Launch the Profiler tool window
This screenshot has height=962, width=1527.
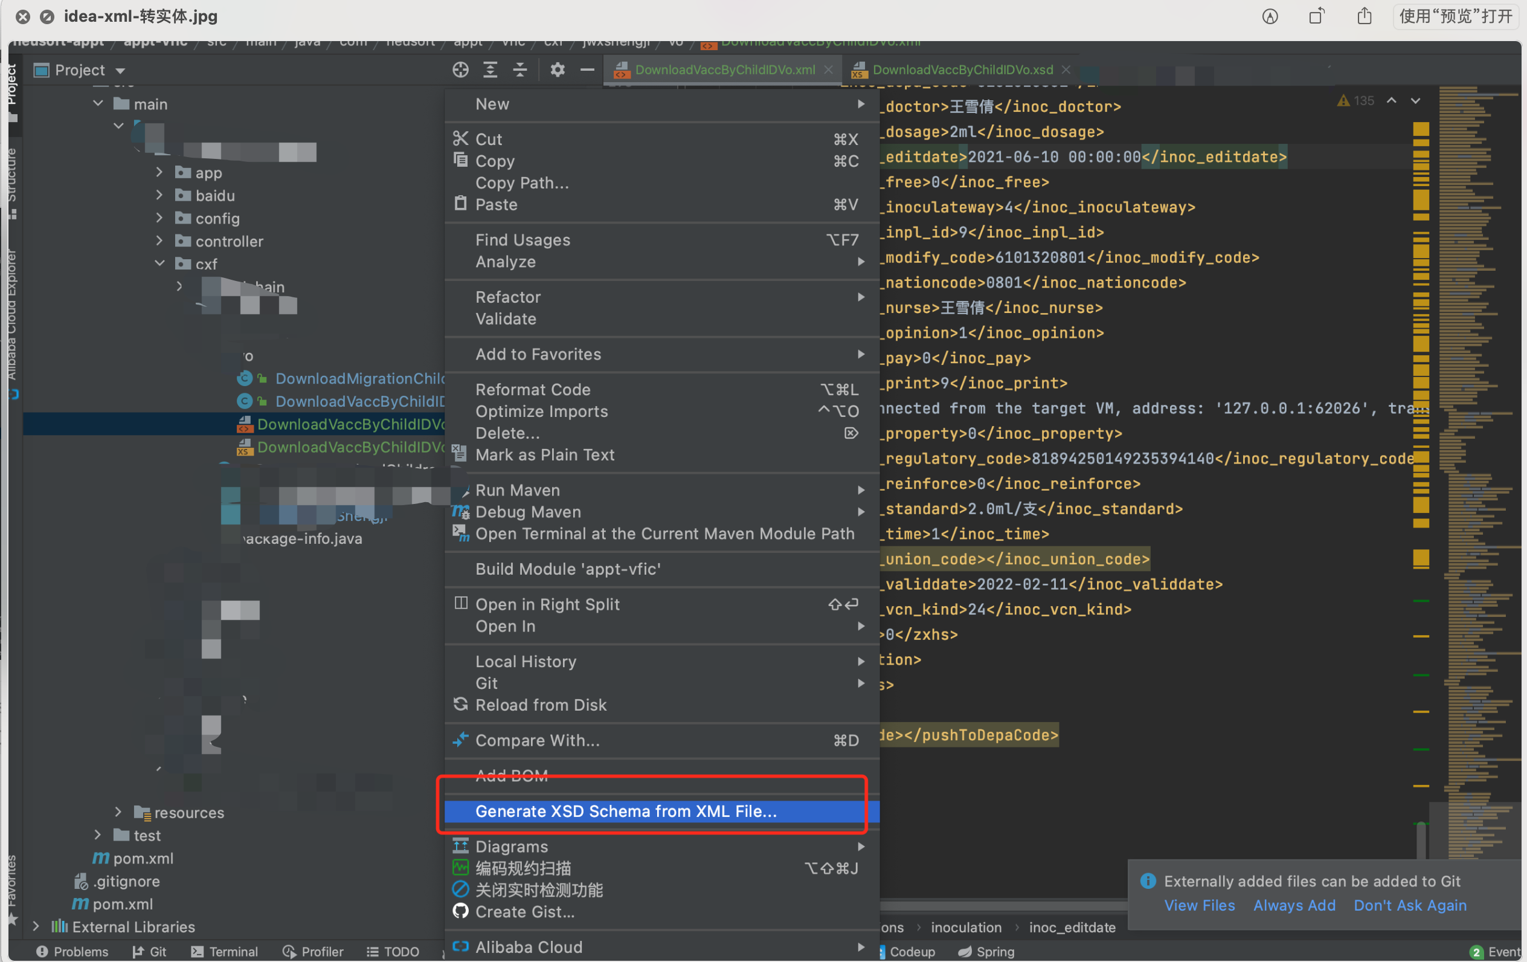coord(313,951)
